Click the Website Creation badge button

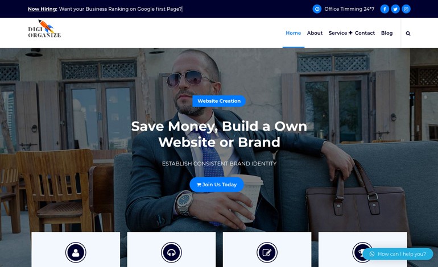(219, 101)
